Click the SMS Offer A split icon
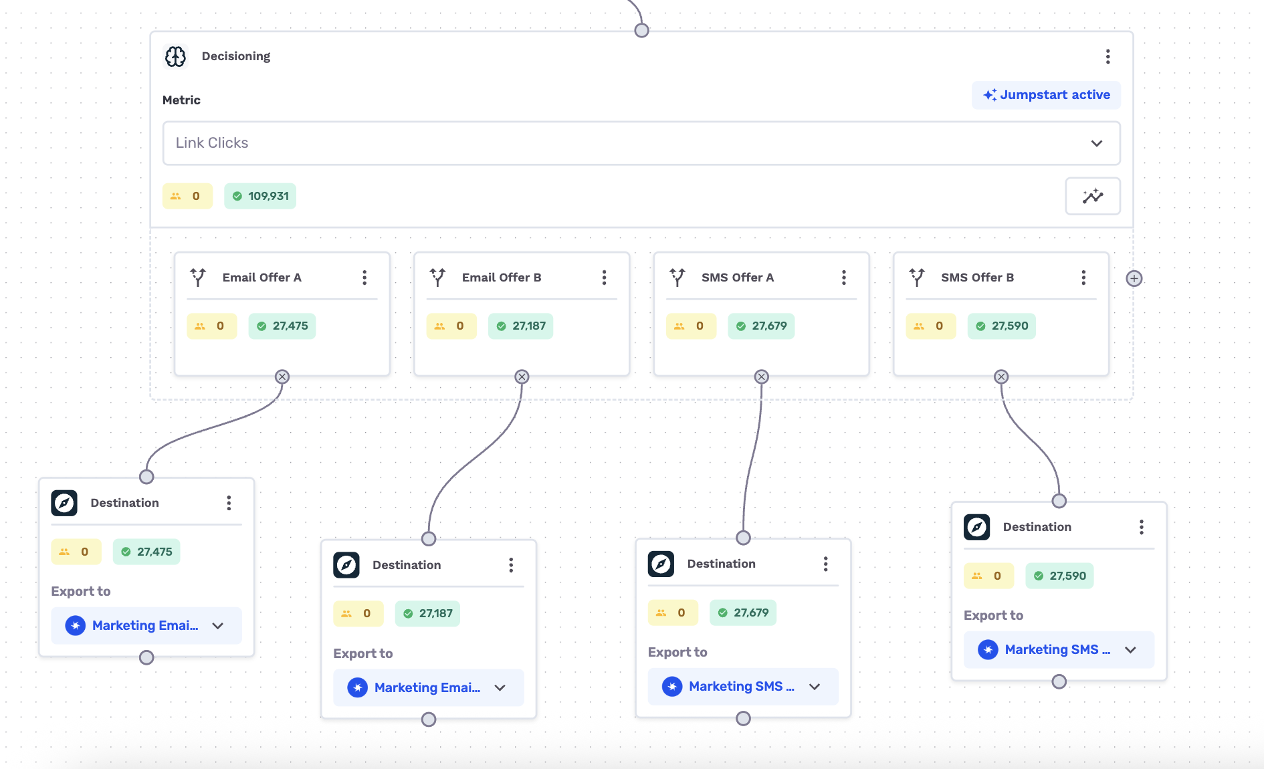The image size is (1264, 769). click(677, 277)
